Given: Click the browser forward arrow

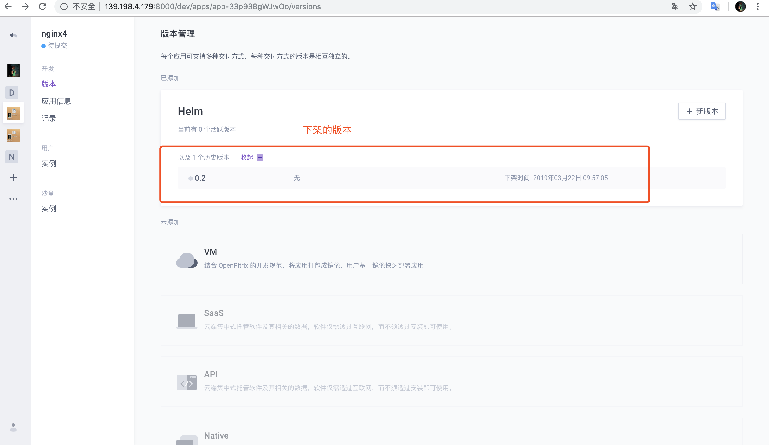Looking at the screenshot, I should click(25, 6).
